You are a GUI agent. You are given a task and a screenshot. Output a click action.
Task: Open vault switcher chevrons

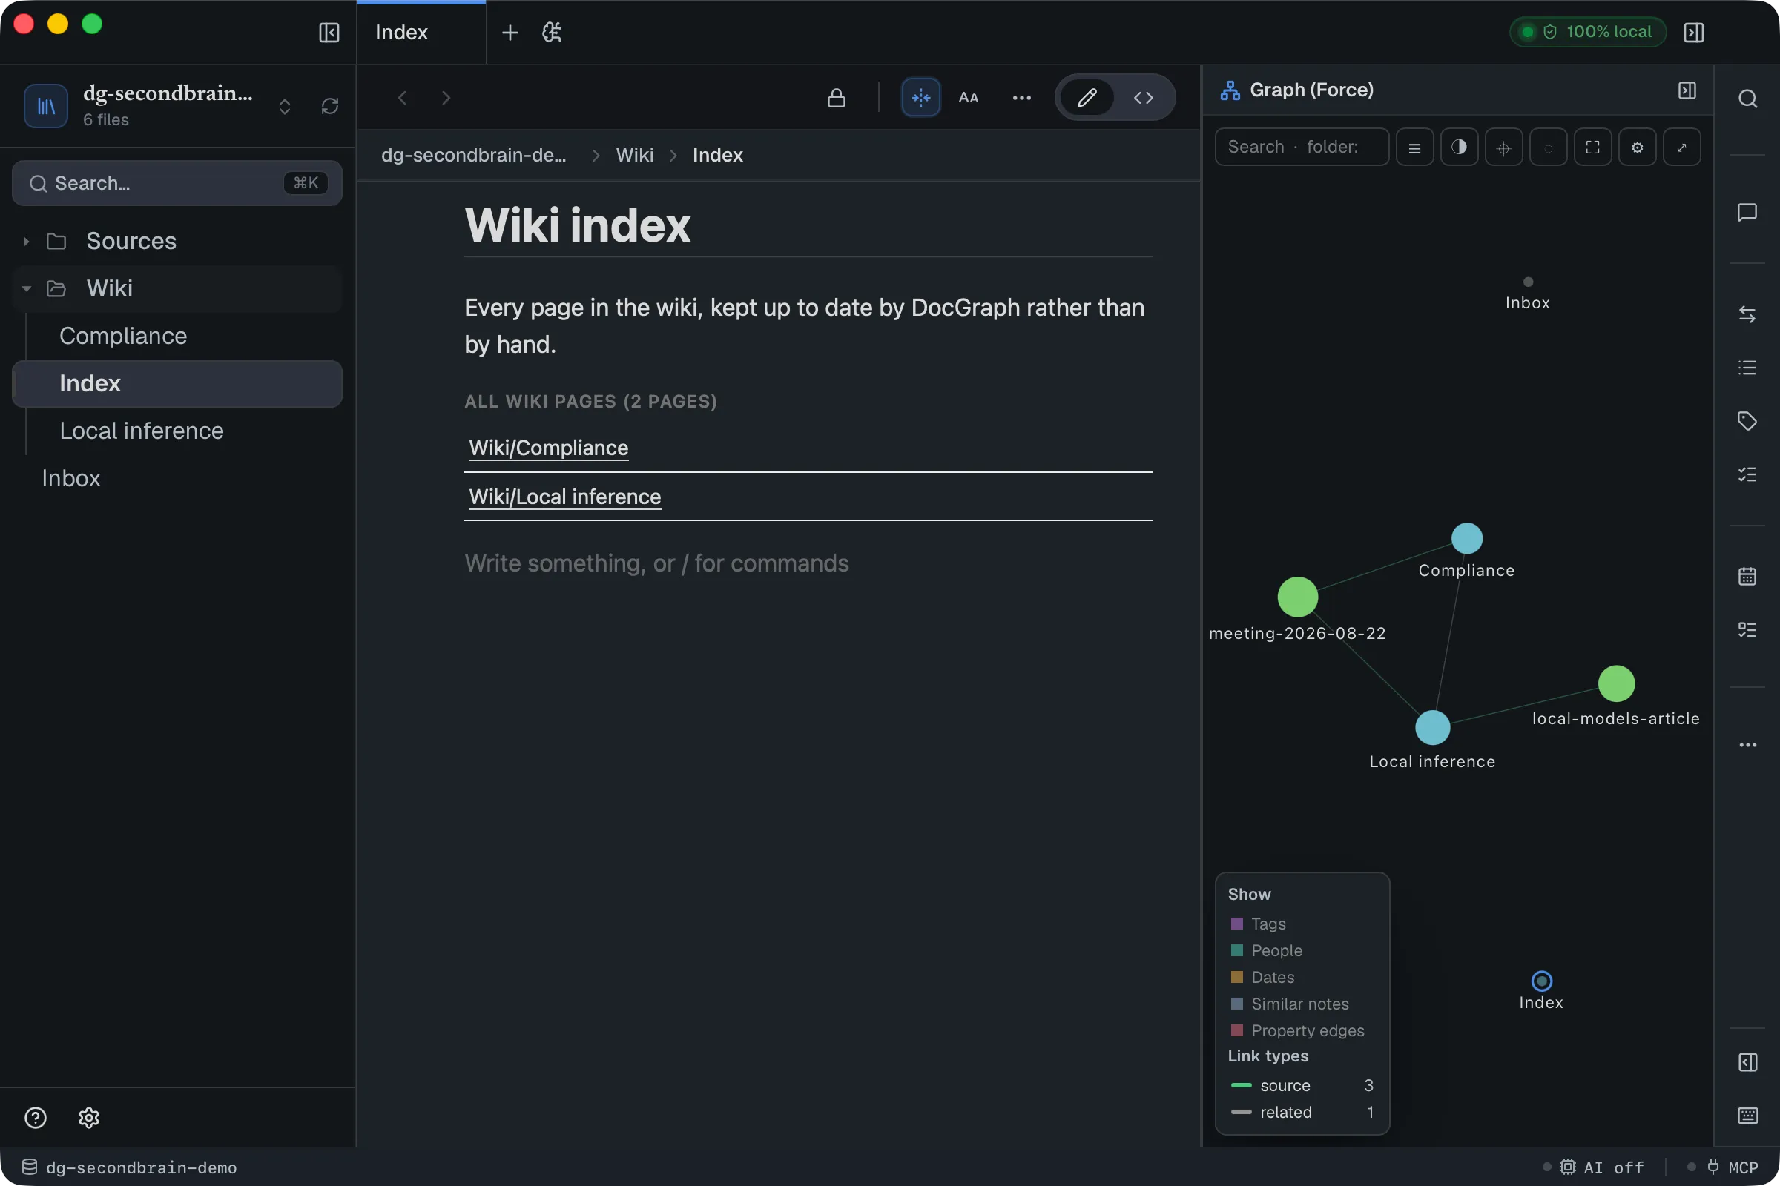point(285,106)
